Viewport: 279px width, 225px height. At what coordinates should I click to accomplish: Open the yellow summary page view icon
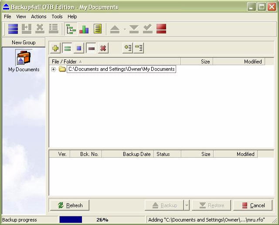coord(98,29)
